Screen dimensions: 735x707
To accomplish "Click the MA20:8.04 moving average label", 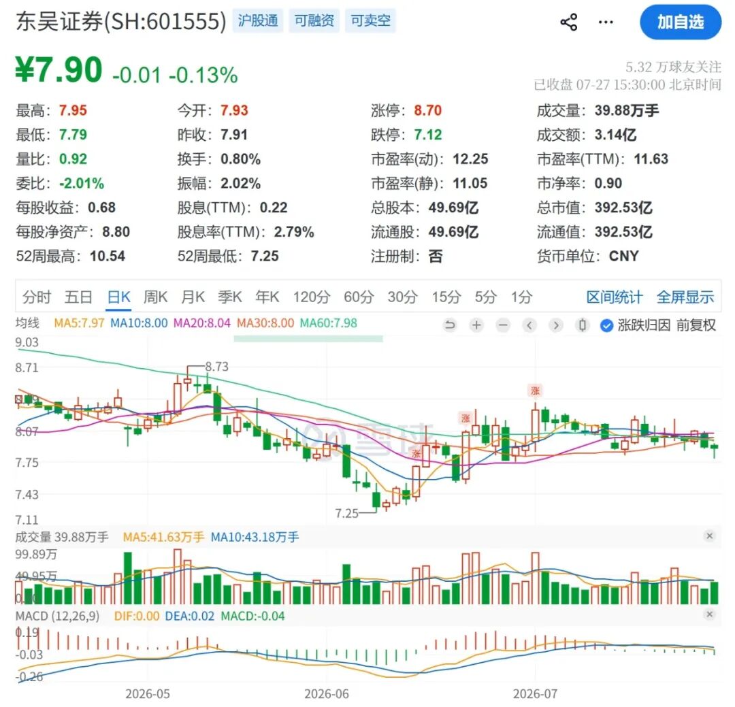I will point(202,323).
